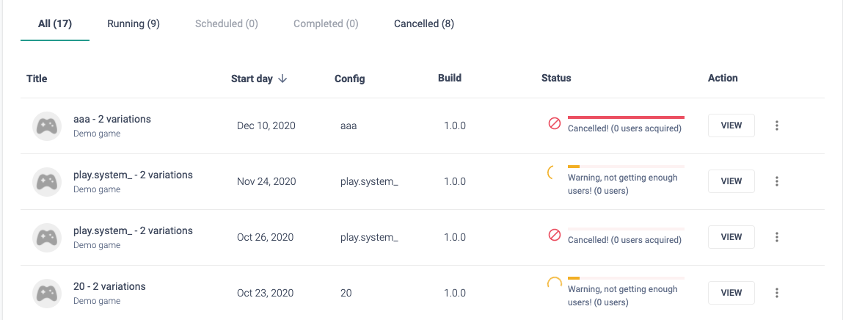Select the All (17) tab

click(55, 23)
